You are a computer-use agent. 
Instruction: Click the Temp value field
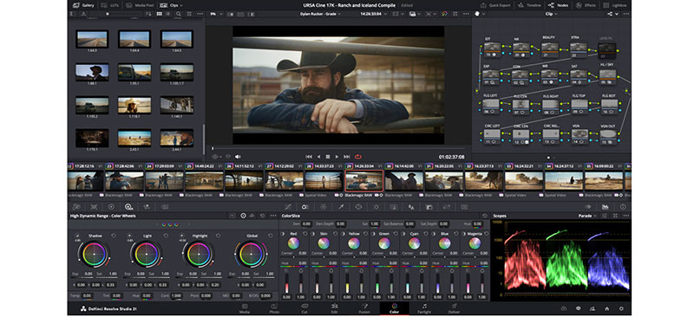pos(88,295)
